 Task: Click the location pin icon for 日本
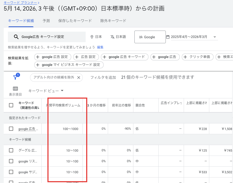tap(92, 37)
